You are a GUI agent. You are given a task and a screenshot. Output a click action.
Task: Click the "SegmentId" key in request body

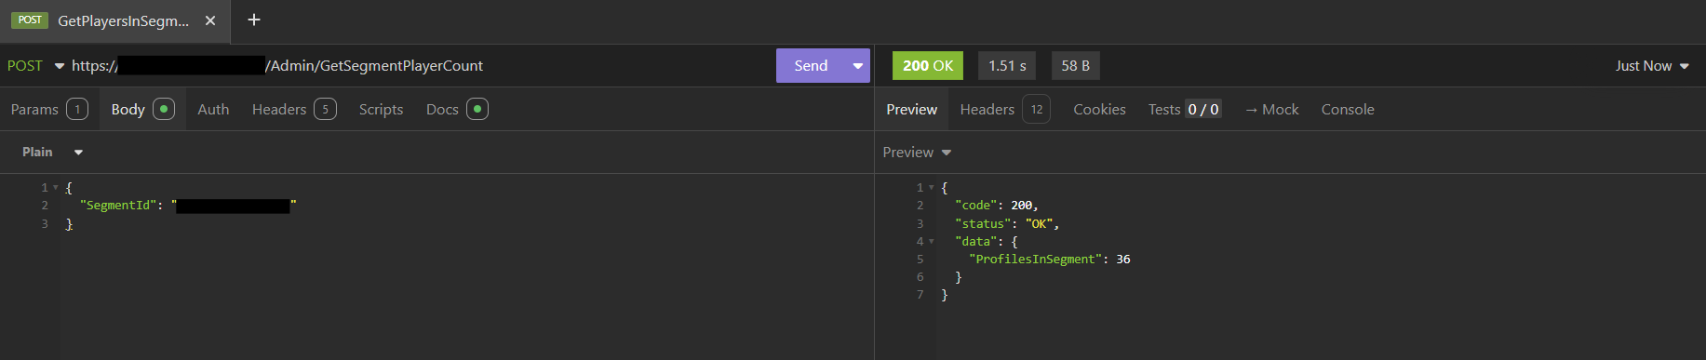click(x=117, y=206)
